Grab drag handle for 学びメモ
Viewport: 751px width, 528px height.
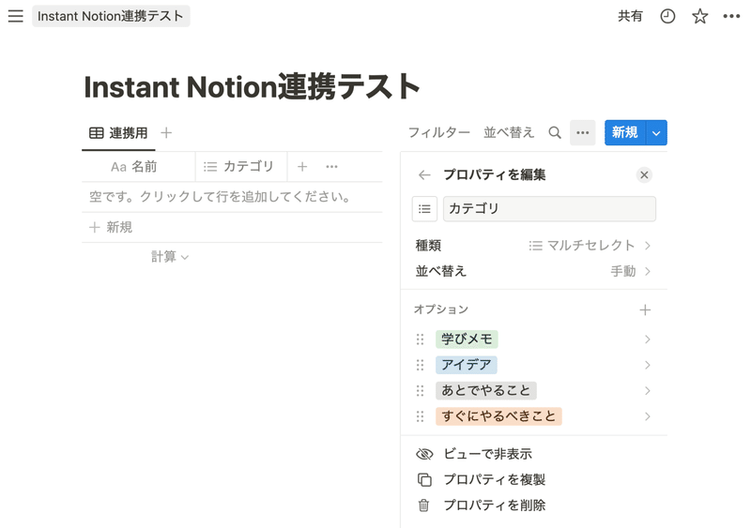tap(420, 339)
